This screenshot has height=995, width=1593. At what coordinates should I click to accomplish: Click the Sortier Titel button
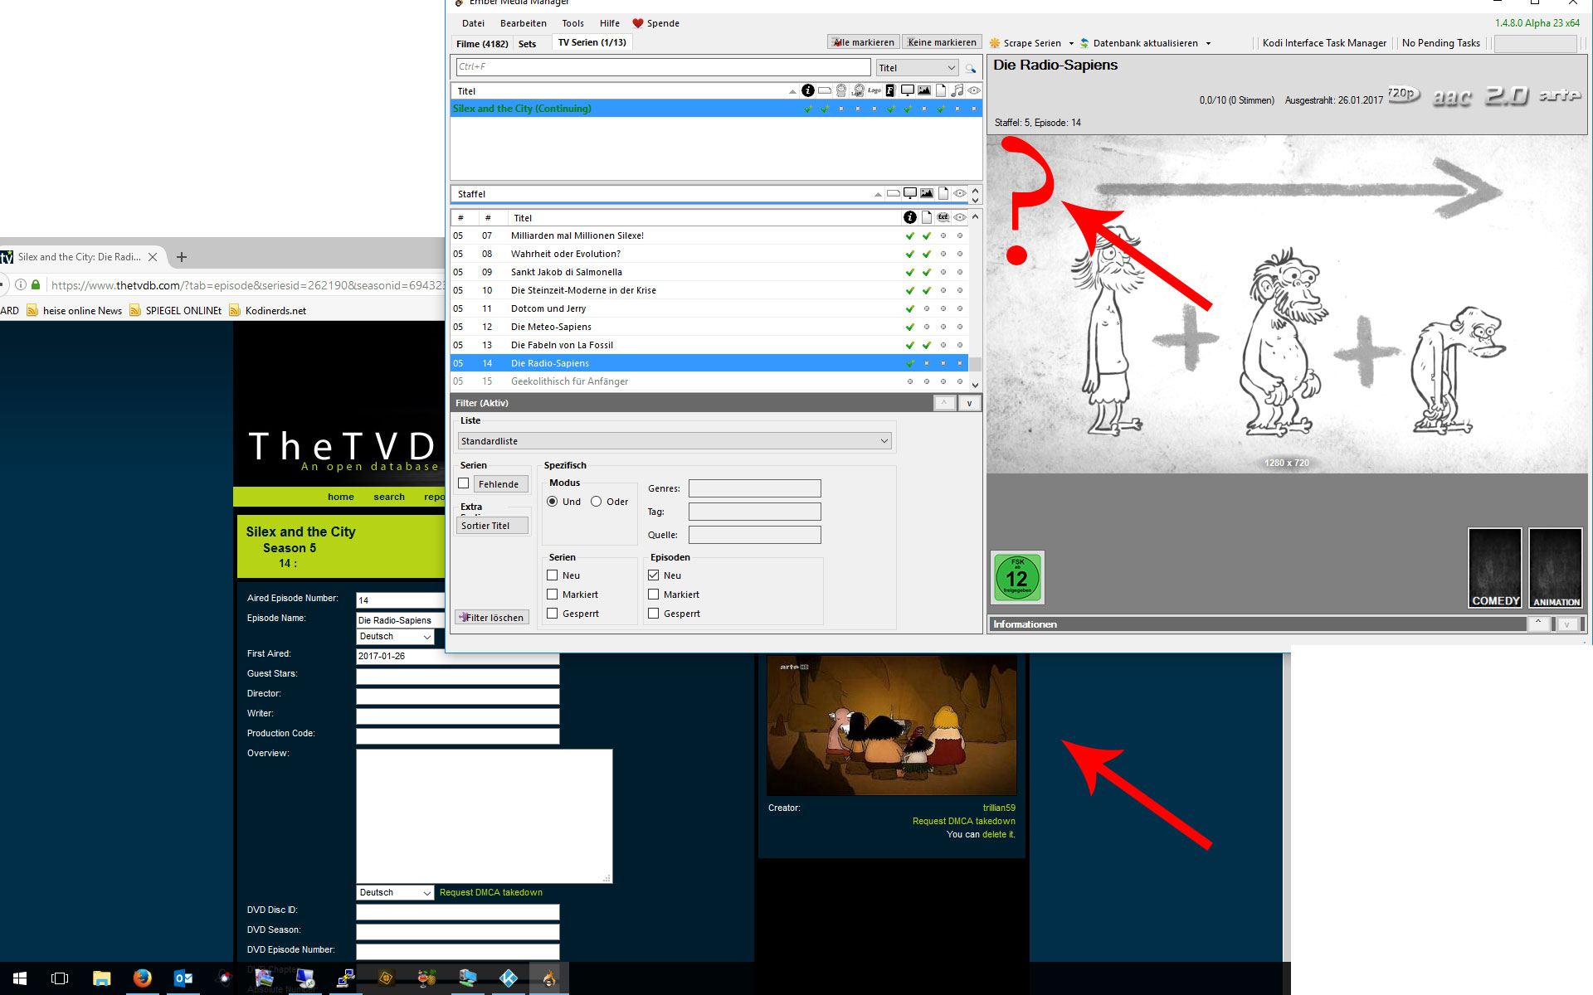(x=493, y=526)
